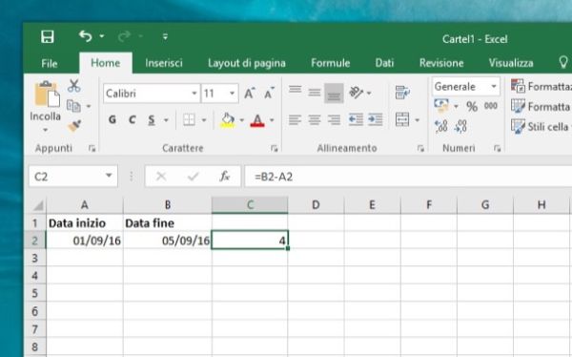Click the Save floppy disk icon
Screen dimensions: 572x357
pyautogui.click(x=48, y=36)
